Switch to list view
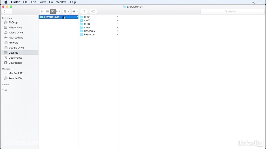This screenshot has width=266, height=149. pos(48,11)
